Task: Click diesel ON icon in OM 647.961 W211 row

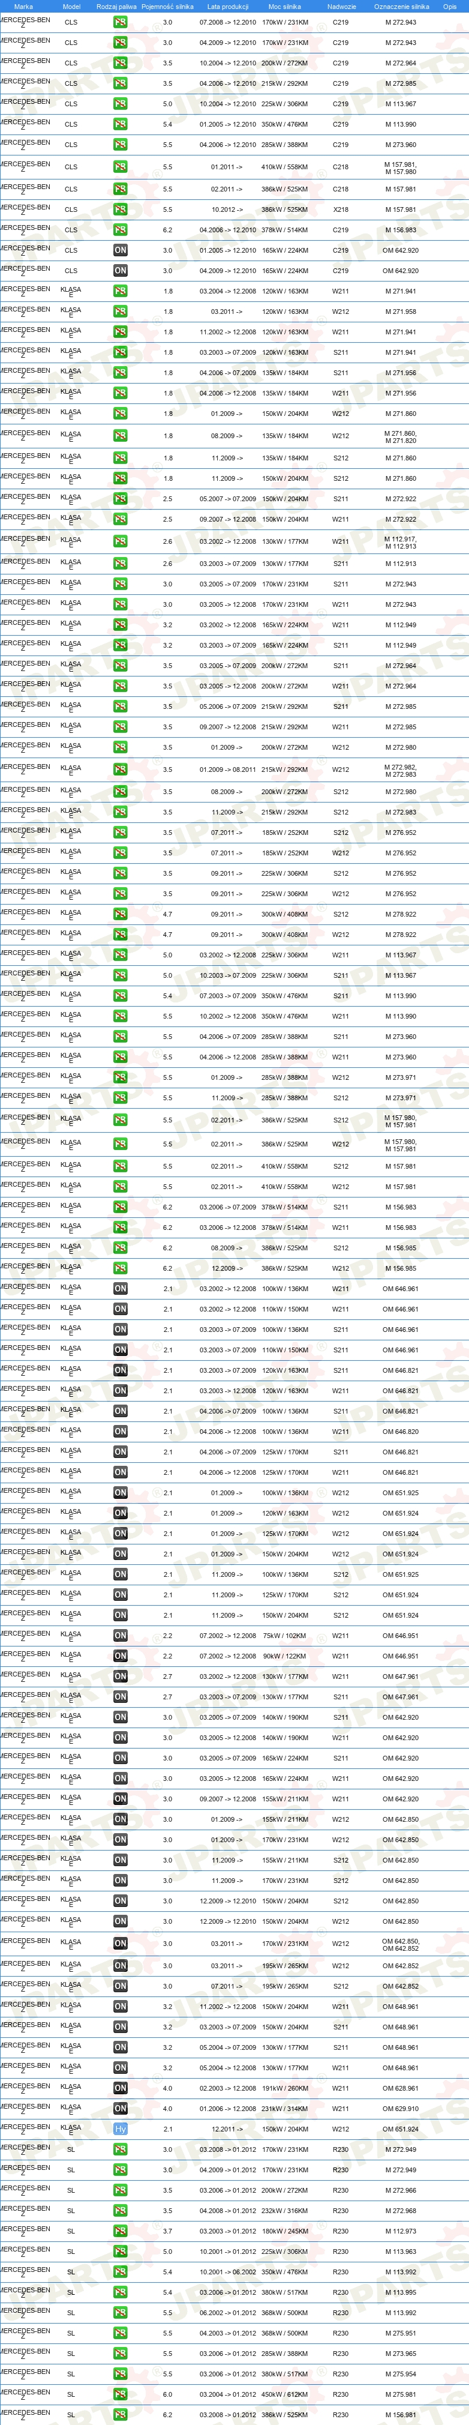Action: tap(121, 1676)
